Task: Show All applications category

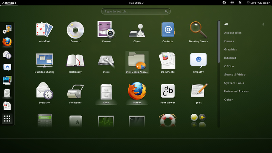Action: (226, 24)
